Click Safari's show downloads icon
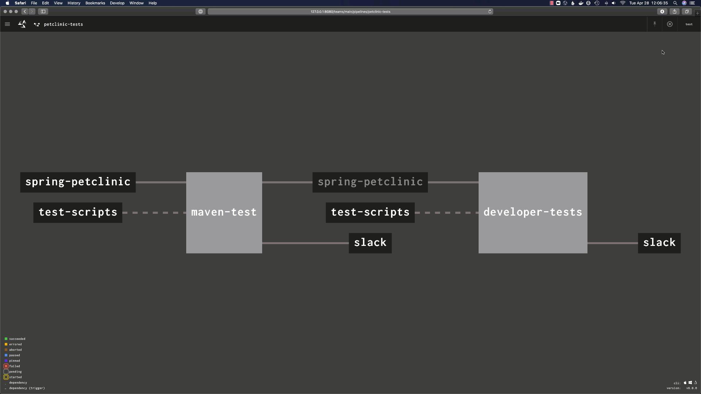This screenshot has height=394, width=701. pyautogui.click(x=662, y=12)
